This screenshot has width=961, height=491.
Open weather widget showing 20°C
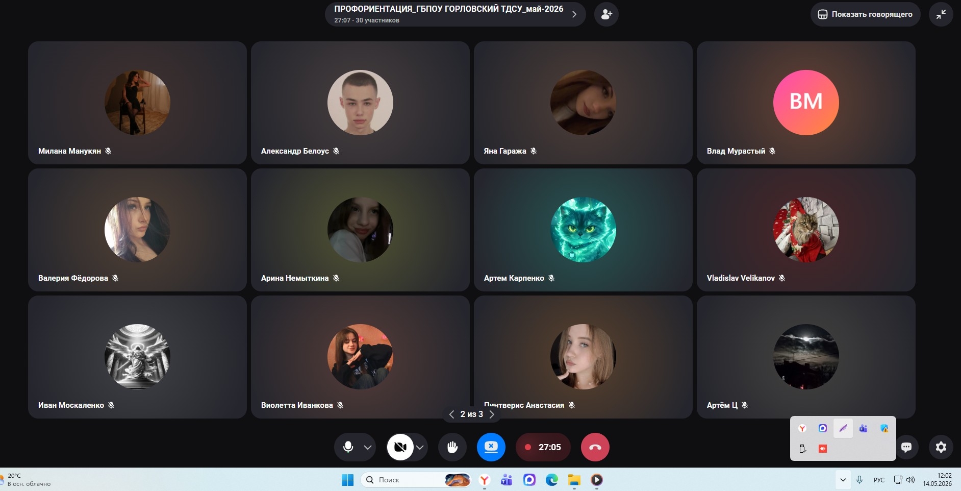click(27, 480)
